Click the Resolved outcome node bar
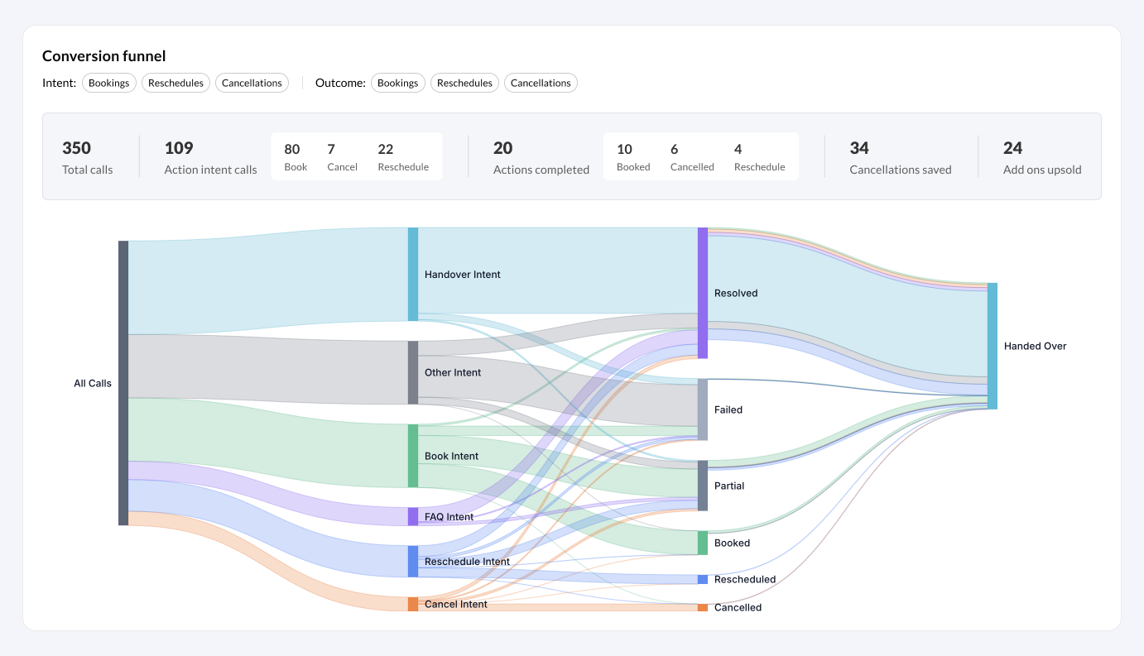1144x656 pixels. [703, 293]
